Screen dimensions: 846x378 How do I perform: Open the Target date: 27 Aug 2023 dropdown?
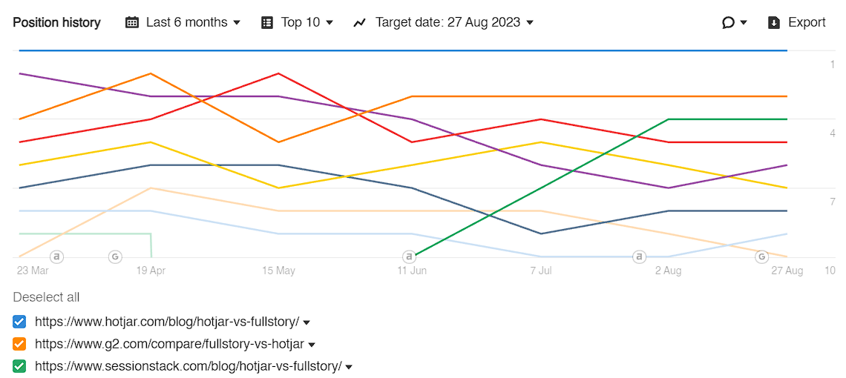pos(444,23)
